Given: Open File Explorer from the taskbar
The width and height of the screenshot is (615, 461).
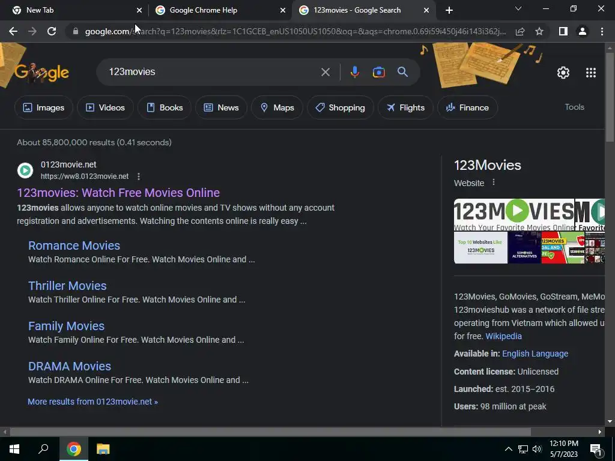Looking at the screenshot, I should 103,449.
